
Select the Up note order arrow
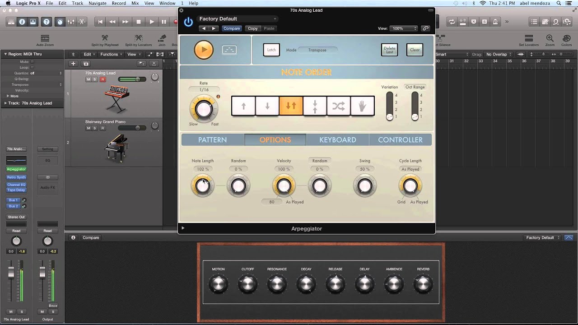(243, 106)
